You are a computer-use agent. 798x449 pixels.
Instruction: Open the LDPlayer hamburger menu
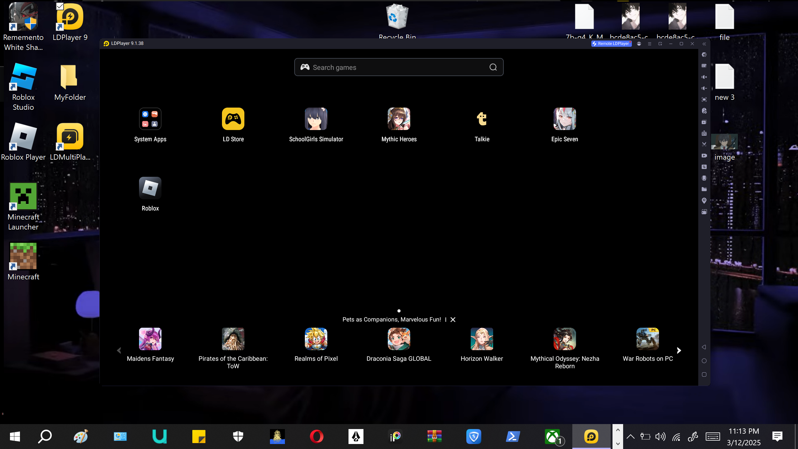pos(650,44)
